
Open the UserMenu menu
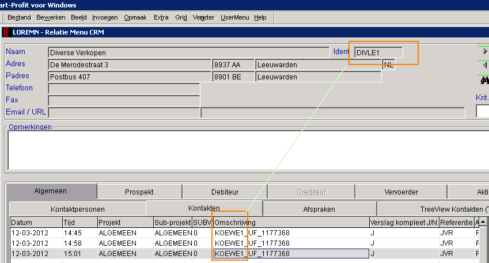[x=234, y=17]
